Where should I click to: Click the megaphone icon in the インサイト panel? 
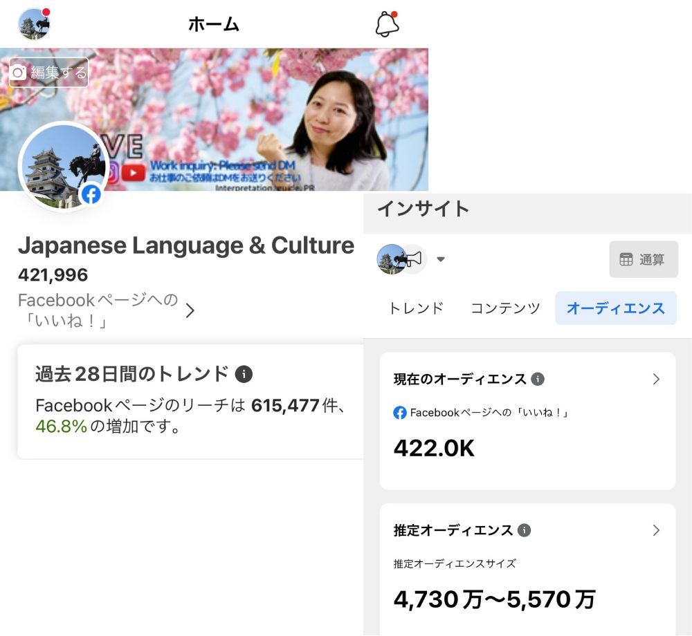tap(414, 259)
